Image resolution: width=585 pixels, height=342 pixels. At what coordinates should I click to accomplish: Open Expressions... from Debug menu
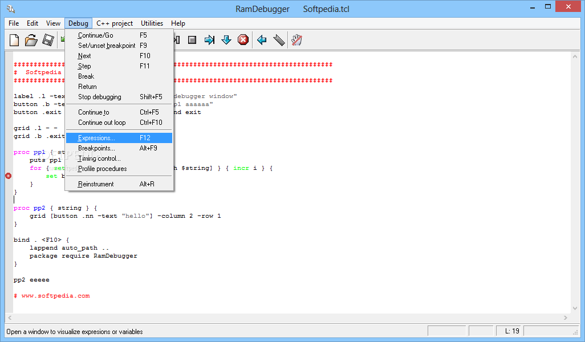click(x=119, y=138)
